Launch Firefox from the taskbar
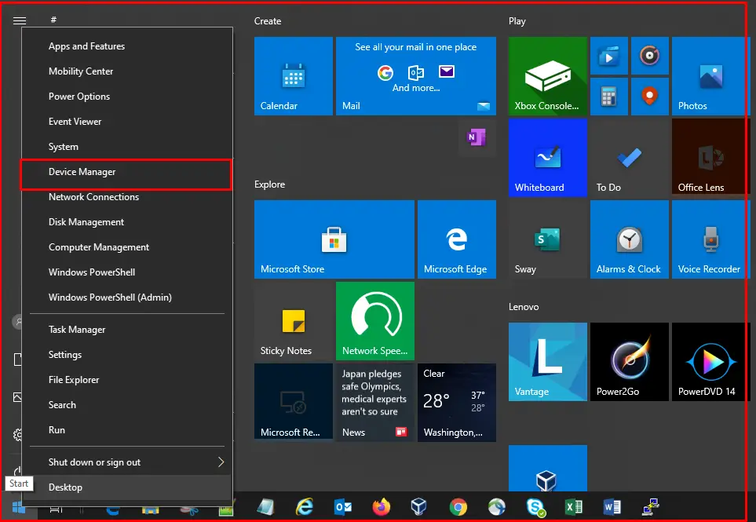The image size is (756, 522). tap(381, 507)
